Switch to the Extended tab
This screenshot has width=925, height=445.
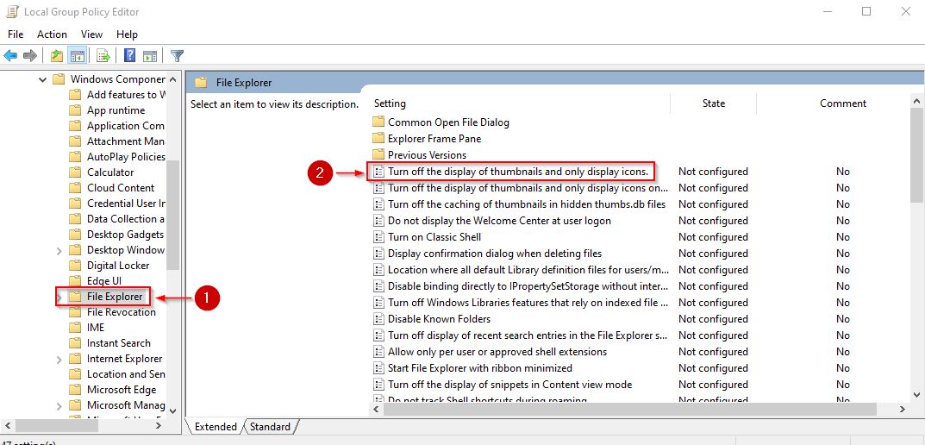[216, 427]
